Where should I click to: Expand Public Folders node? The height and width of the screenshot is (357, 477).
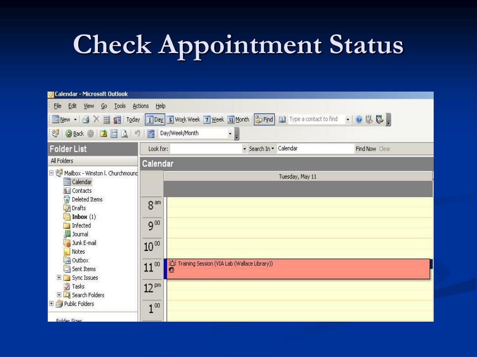pos(51,303)
